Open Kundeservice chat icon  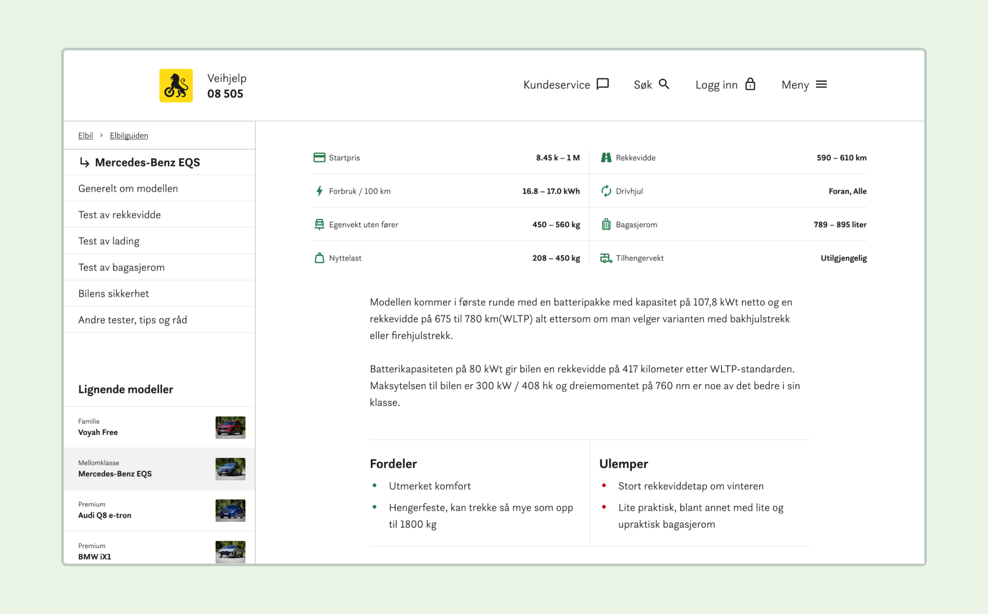click(x=603, y=84)
